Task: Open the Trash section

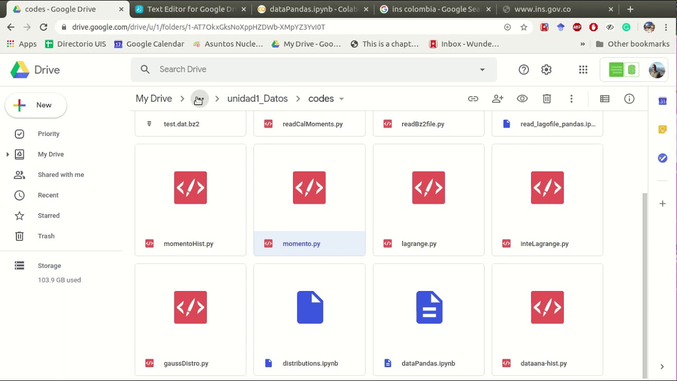Action: [46, 236]
